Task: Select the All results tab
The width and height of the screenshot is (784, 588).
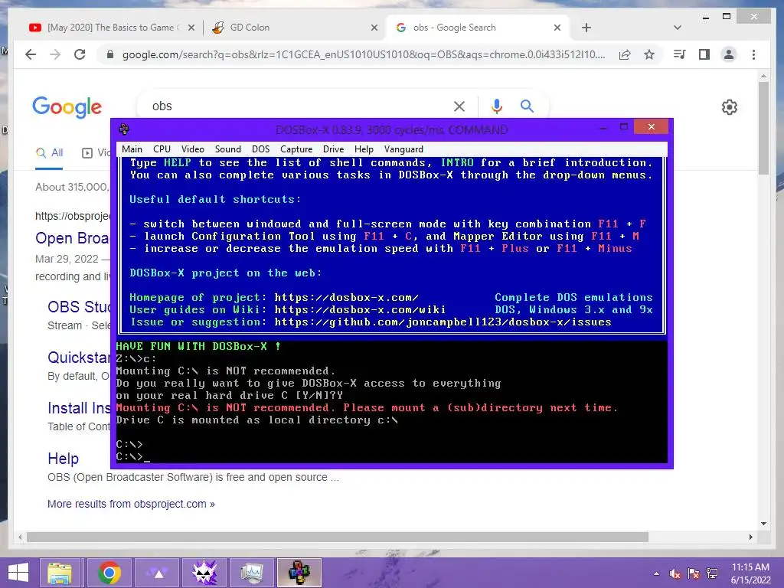Action: pyautogui.click(x=49, y=153)
